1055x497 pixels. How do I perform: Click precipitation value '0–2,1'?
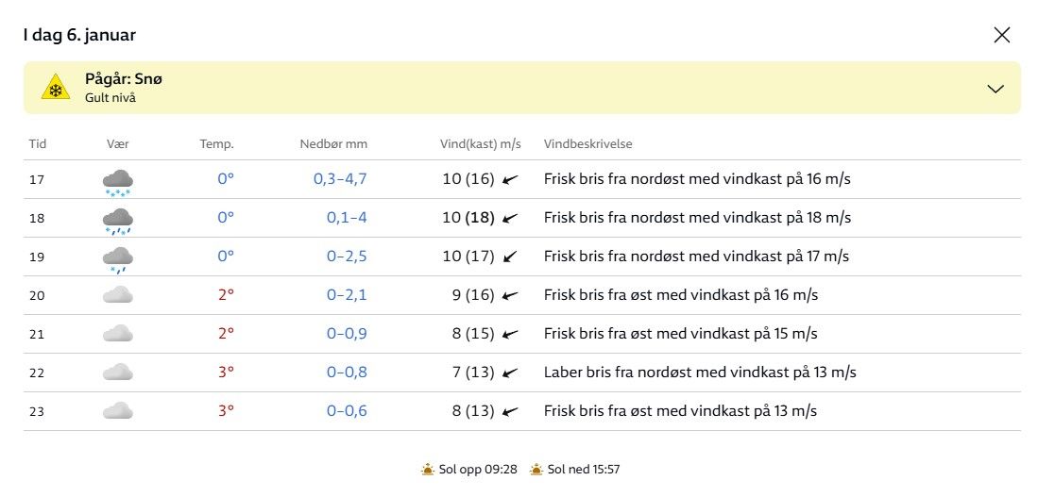click(348, 295)
